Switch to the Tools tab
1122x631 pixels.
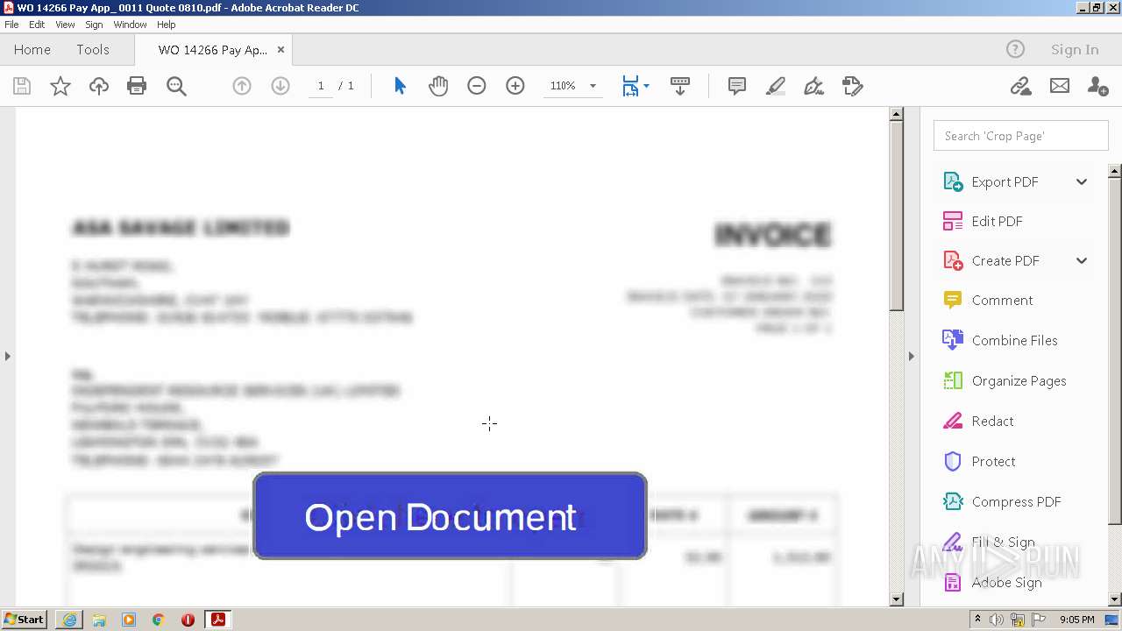[x=93, y=50]
